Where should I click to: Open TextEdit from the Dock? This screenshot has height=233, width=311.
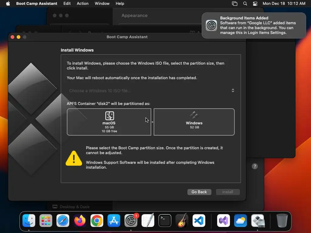coord(148,221)
